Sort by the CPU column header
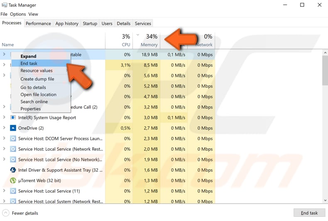The height and width of the screenshot is (221, 328). click(x=119, y=41)
